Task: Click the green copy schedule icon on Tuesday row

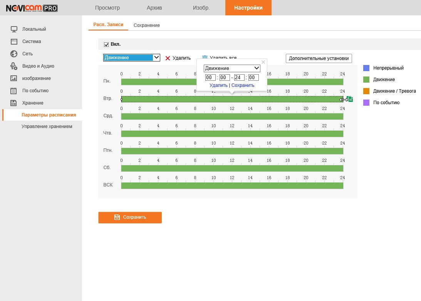Action: tap(350, 99)
